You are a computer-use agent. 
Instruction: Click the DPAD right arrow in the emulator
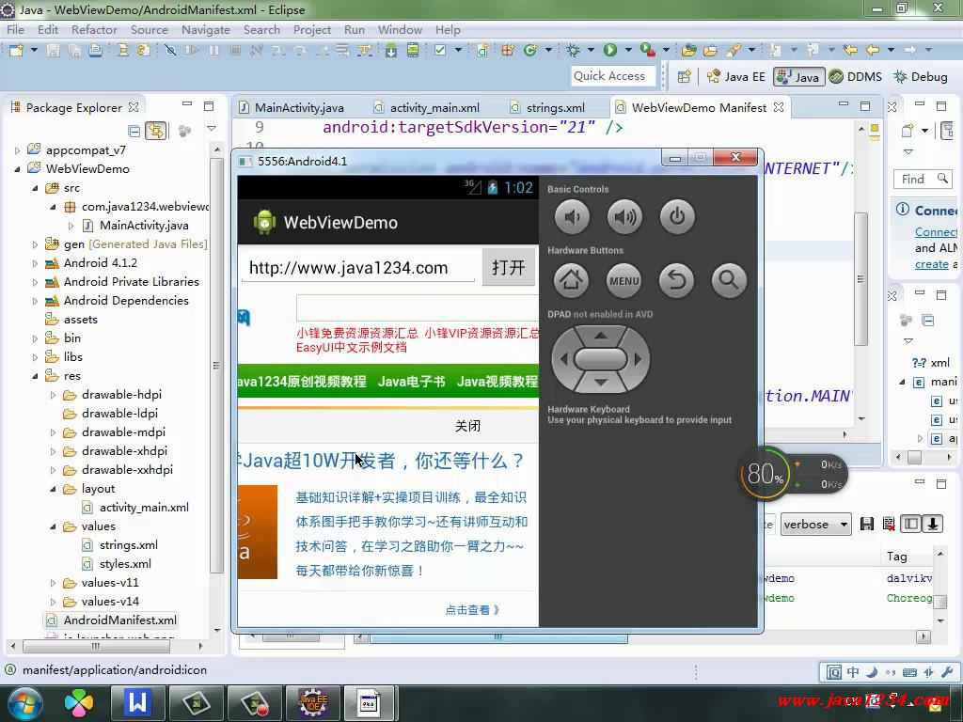tap(639, 359)
